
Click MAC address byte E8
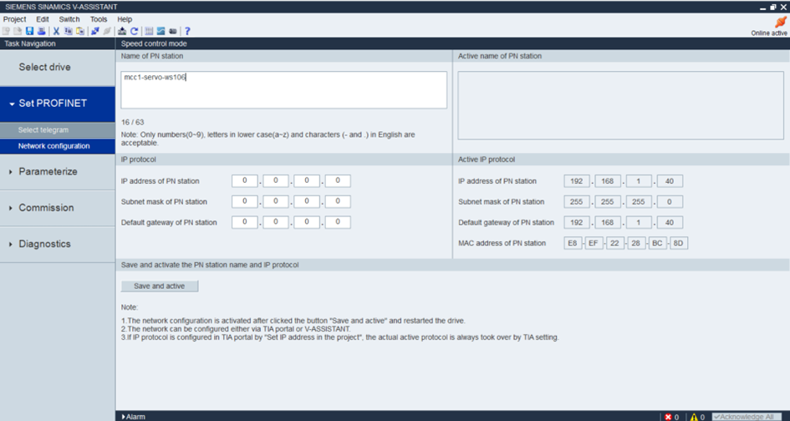[573, 243]
